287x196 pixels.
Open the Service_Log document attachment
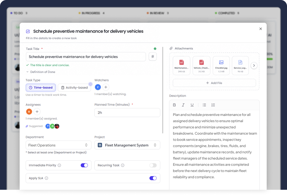[240, 65]
